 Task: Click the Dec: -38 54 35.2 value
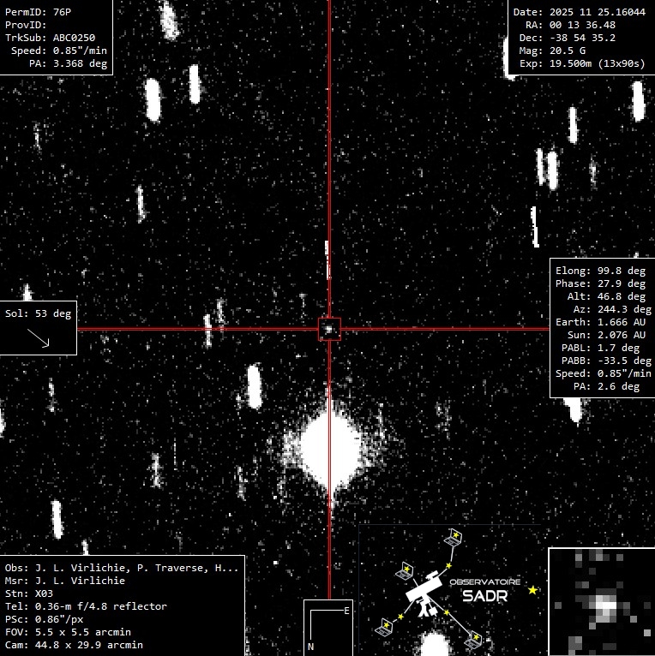(568, 38)
